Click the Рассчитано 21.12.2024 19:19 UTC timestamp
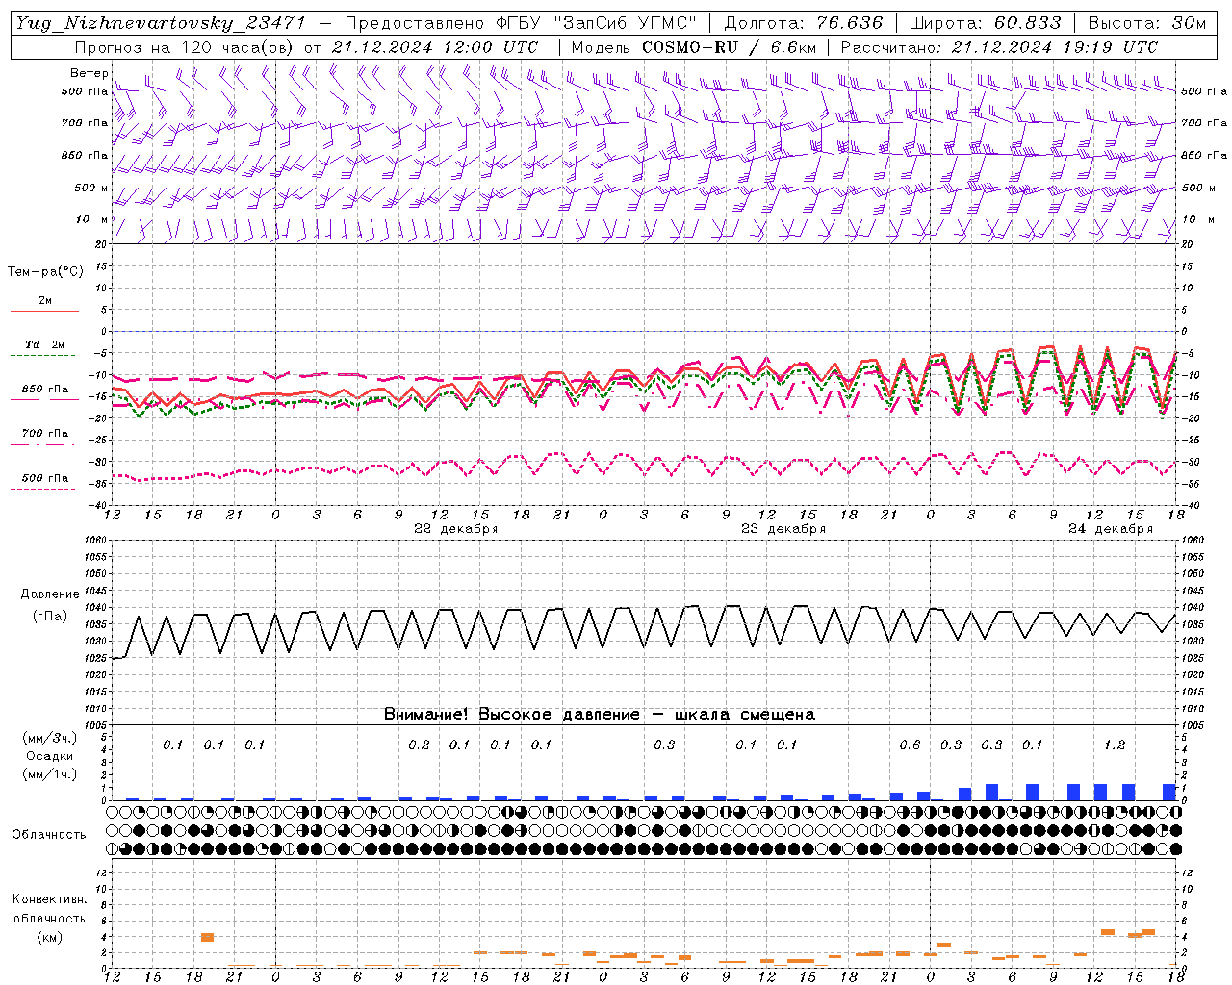 coord(999,47)
